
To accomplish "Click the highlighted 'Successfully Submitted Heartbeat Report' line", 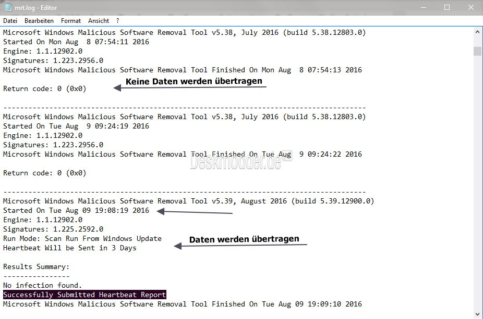I will pos(84,295).
